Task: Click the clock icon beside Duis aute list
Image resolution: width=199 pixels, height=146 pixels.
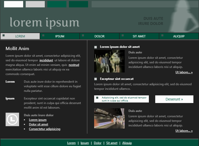Action: [12, 119]
